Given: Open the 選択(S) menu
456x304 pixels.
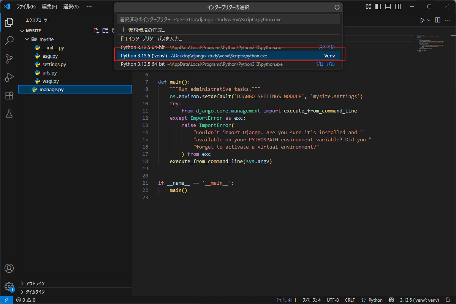Looking at the screenshot, I should pyautogui.click(x=71, y=6).
